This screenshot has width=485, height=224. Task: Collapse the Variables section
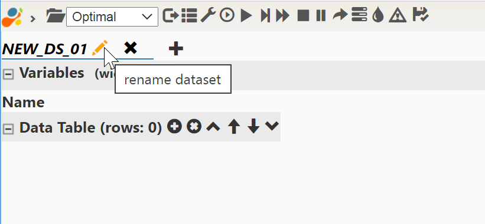click(x=8, y=74)
